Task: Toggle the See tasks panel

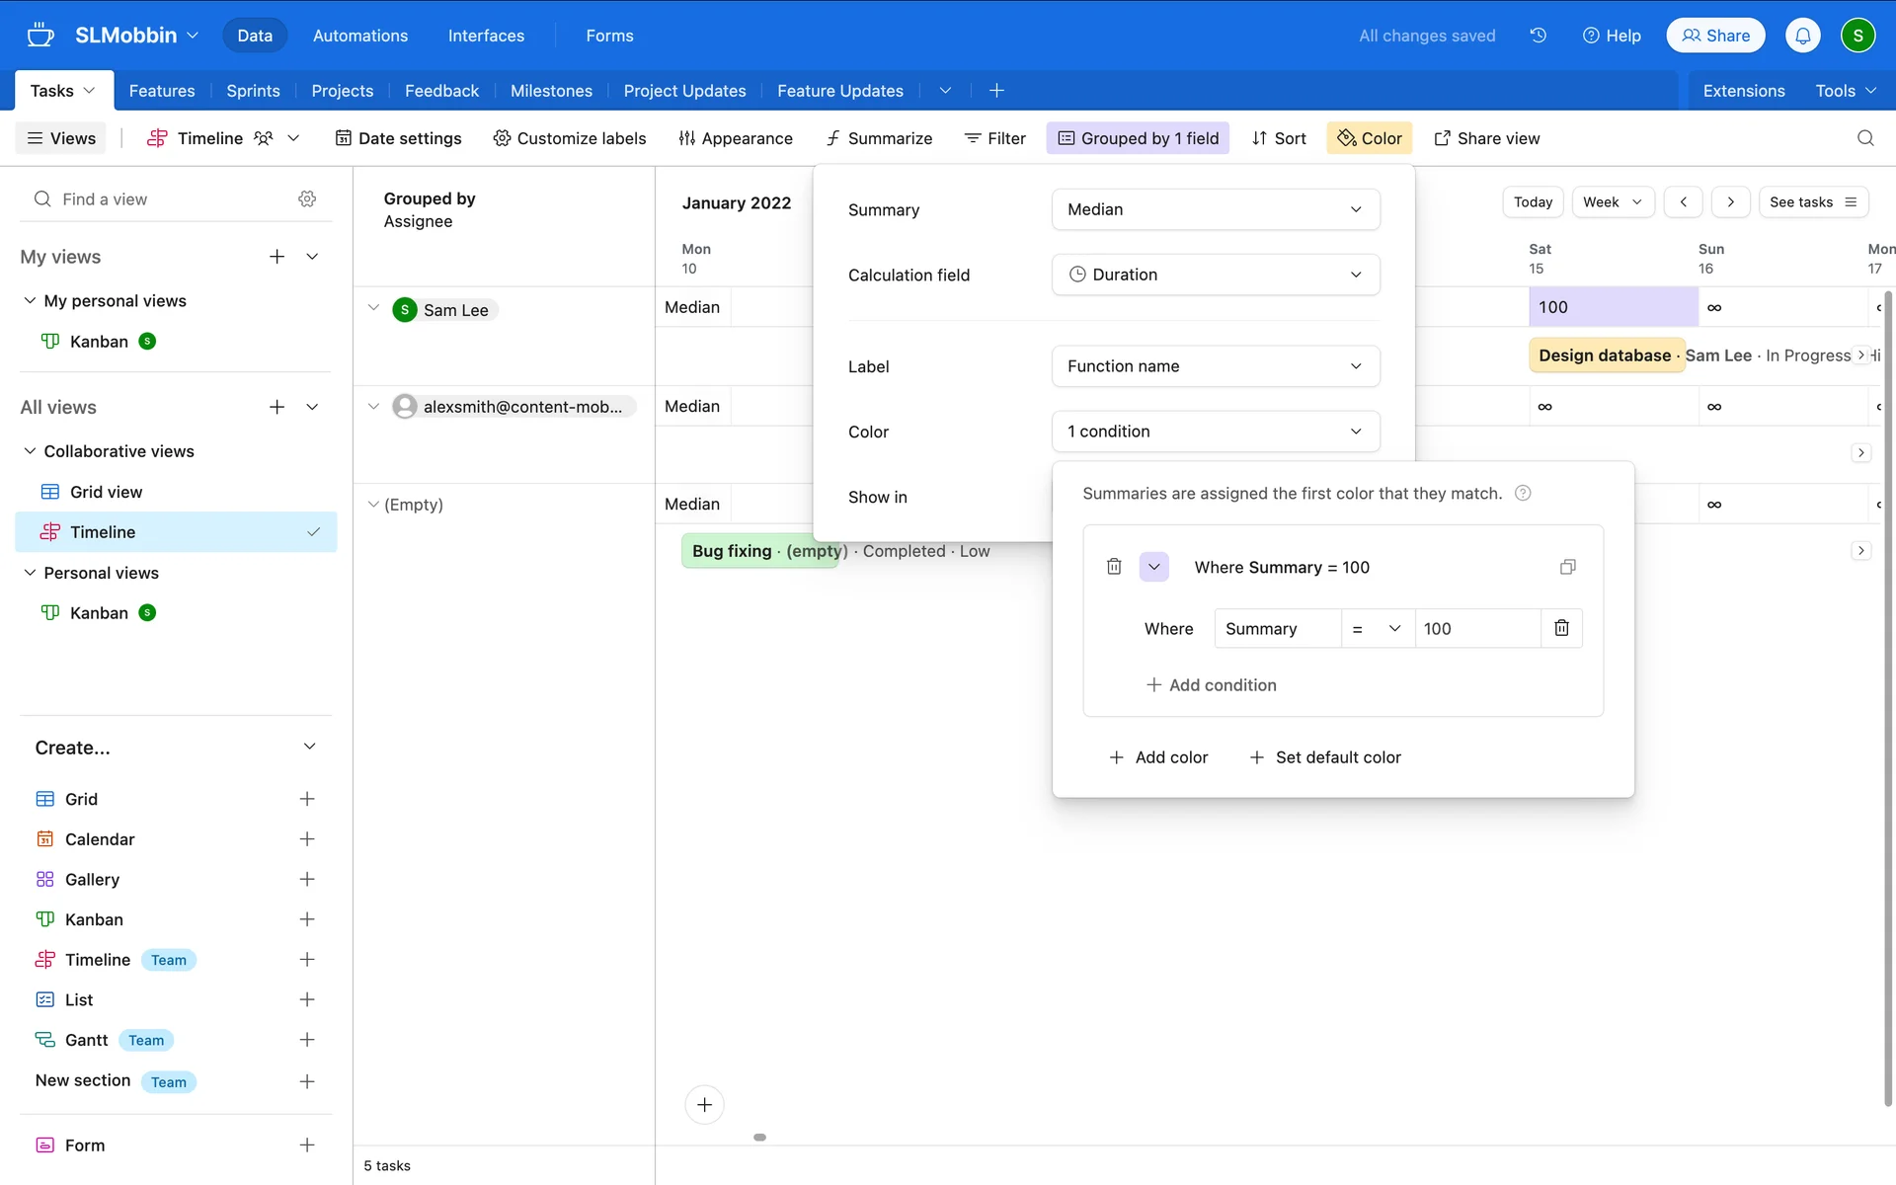Action: (x=1813, y=201)
